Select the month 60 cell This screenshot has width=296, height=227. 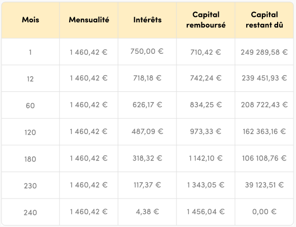coord(31,106)
